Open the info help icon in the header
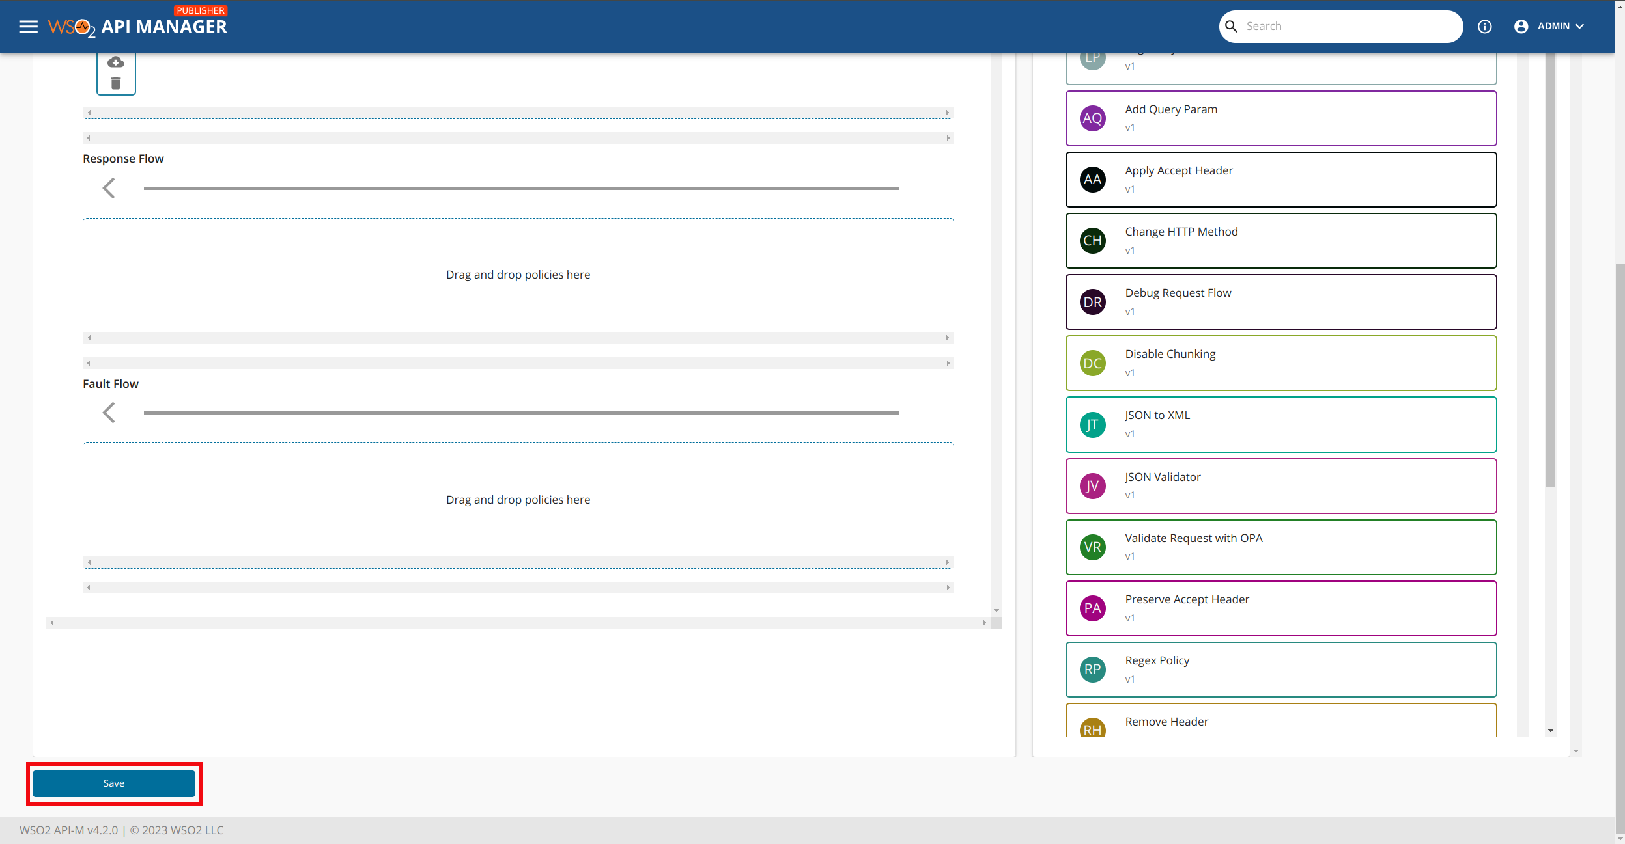 click(1485, 26)
